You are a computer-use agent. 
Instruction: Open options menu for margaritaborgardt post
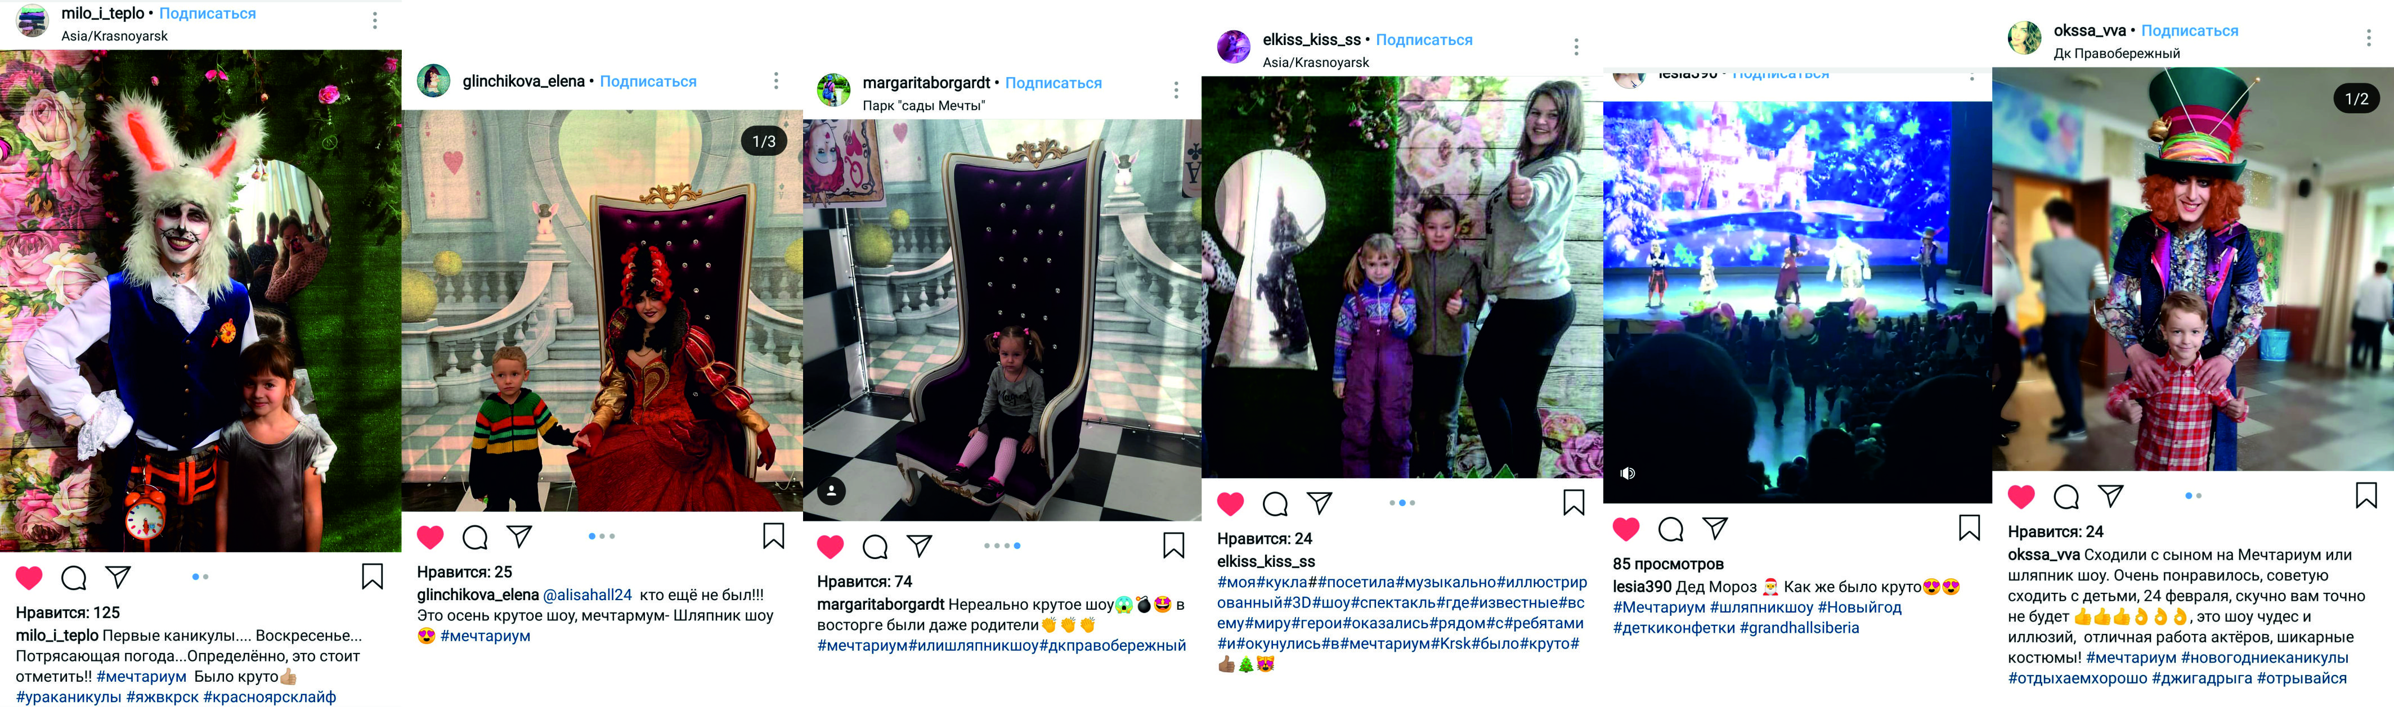[x=1176, y=89]
